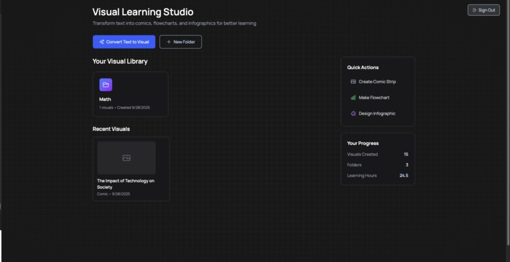Choose Create Comic Strip quick action
Viewport: 510px width, 262px height.
377,82
